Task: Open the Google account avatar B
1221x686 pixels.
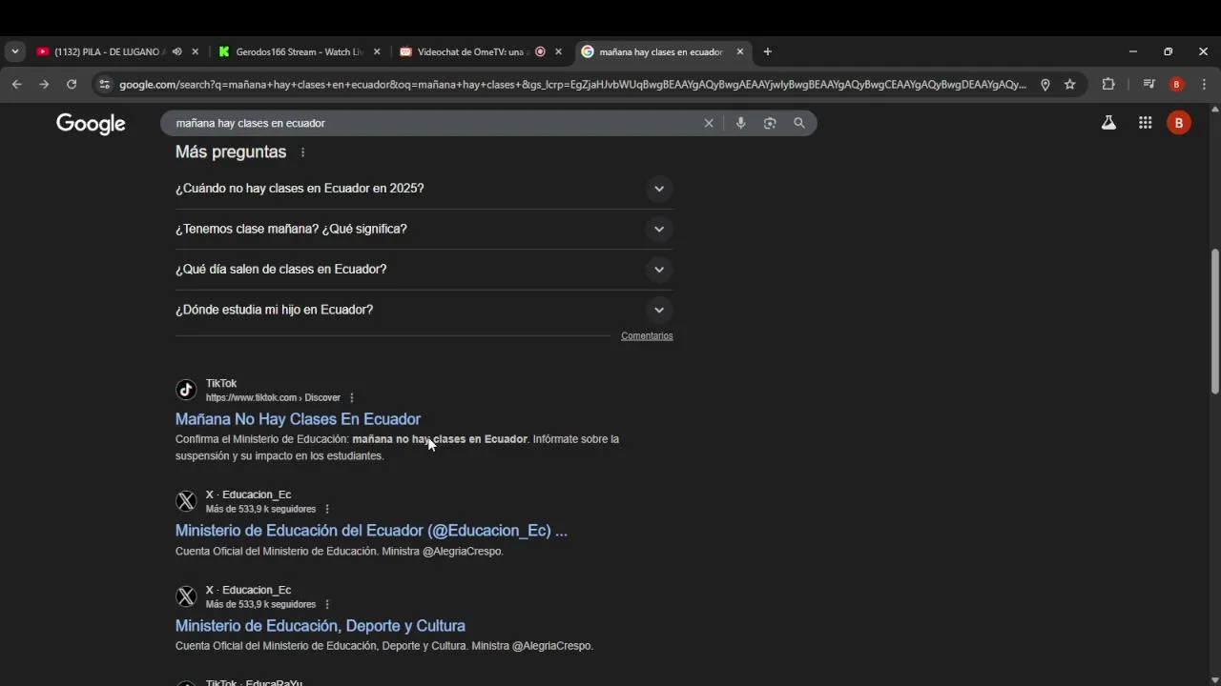Action: click(1179, 123)
